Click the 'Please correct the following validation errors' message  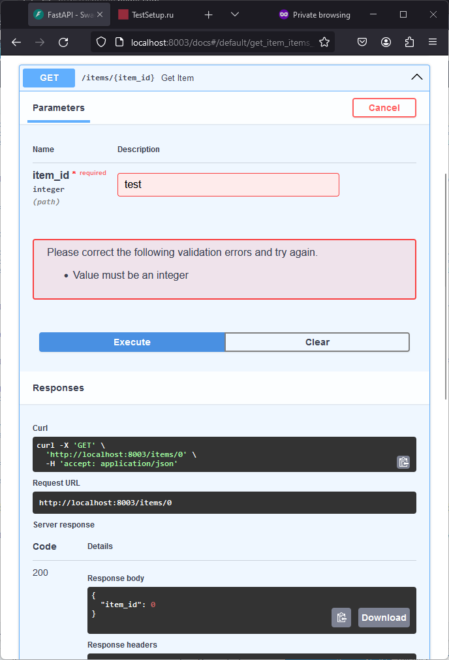tap(182, 252)
